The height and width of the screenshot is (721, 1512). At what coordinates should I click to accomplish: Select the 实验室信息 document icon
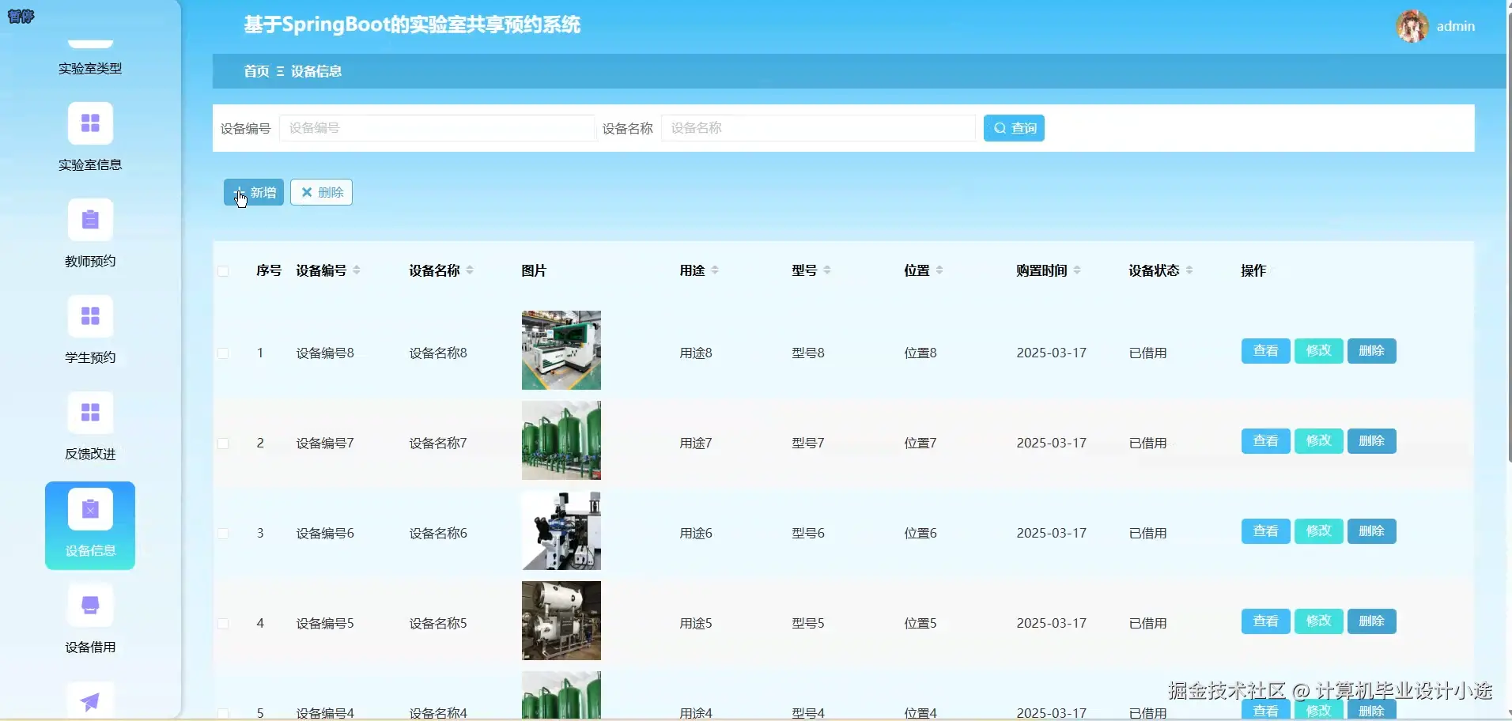tap(89, 123)
